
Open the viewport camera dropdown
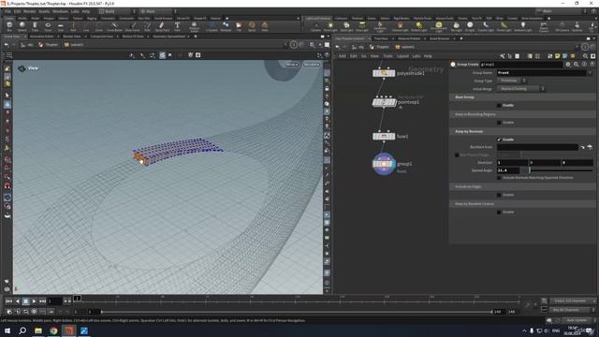(x=312, y=65)
